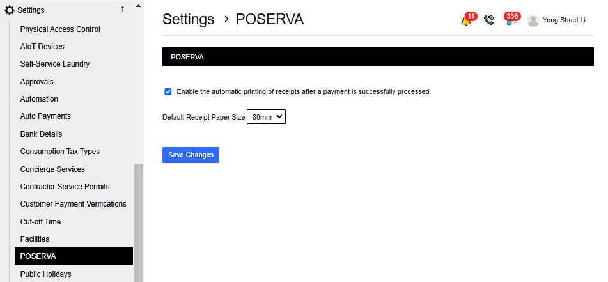Toggle automatic receipt printing checkbox
The image size is (608, 282).
point(168,91)
